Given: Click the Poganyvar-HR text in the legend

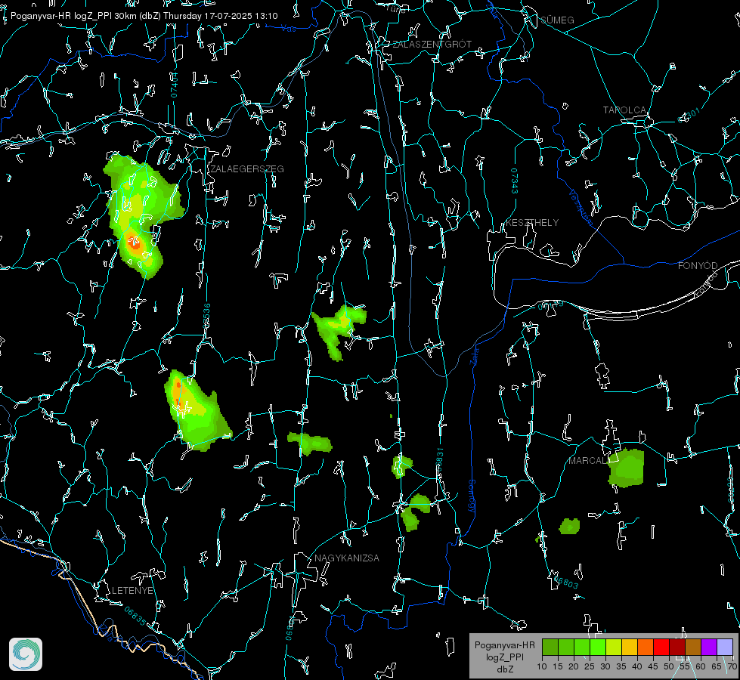Looking at the screenshot, I should point(505,645).
